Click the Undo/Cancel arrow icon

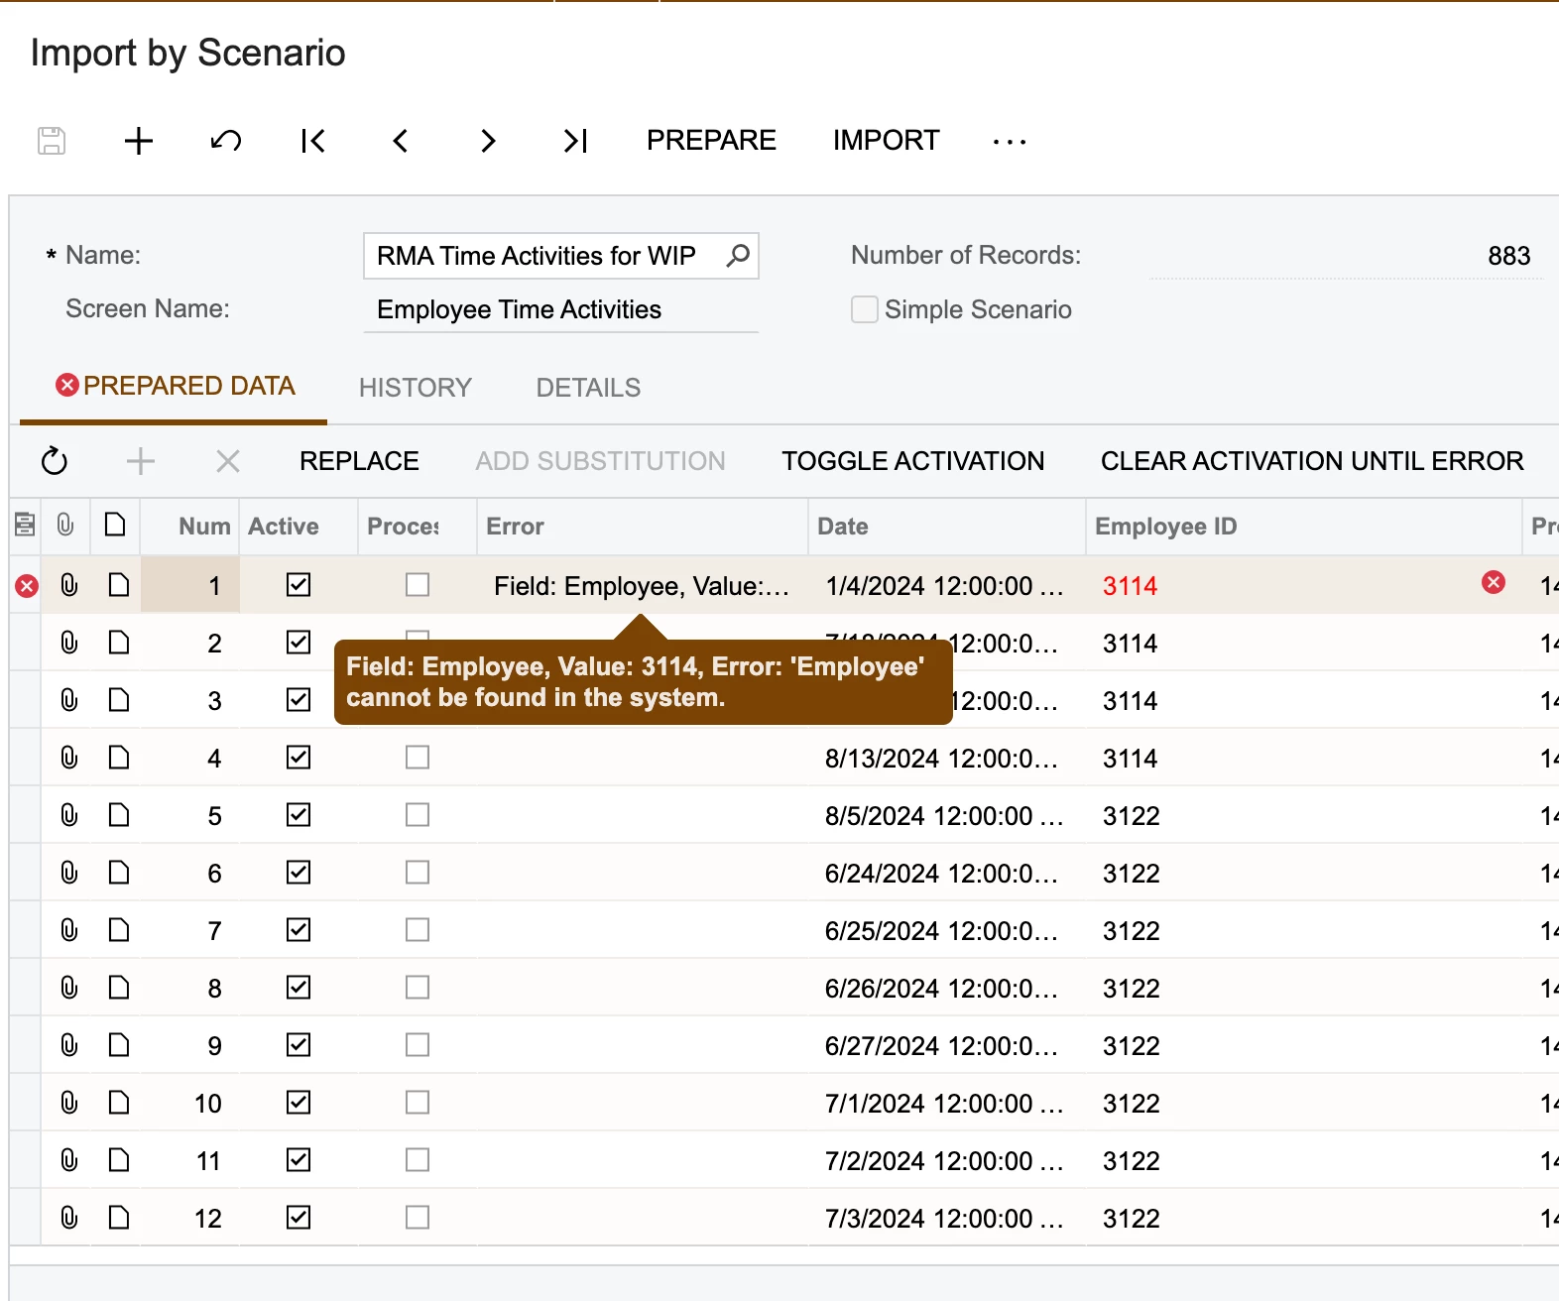click(226, 141)
